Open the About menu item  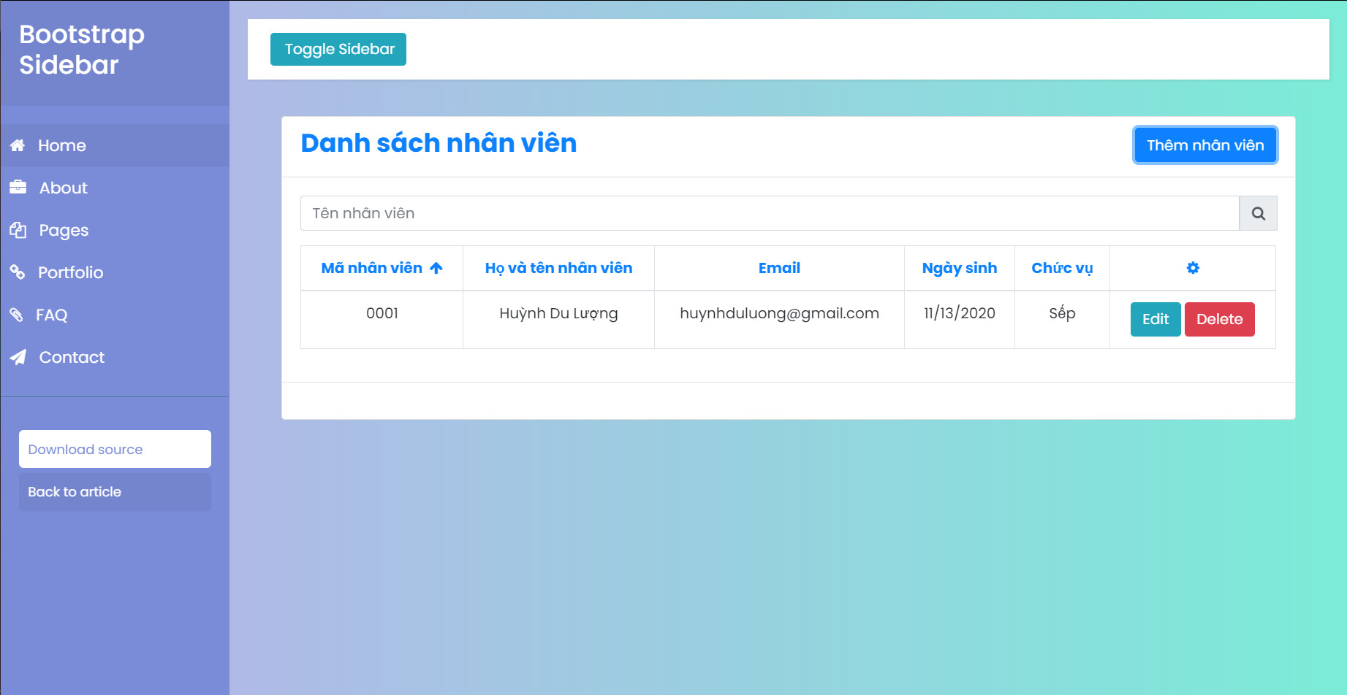pyautogui.click(x=115, y=188)
